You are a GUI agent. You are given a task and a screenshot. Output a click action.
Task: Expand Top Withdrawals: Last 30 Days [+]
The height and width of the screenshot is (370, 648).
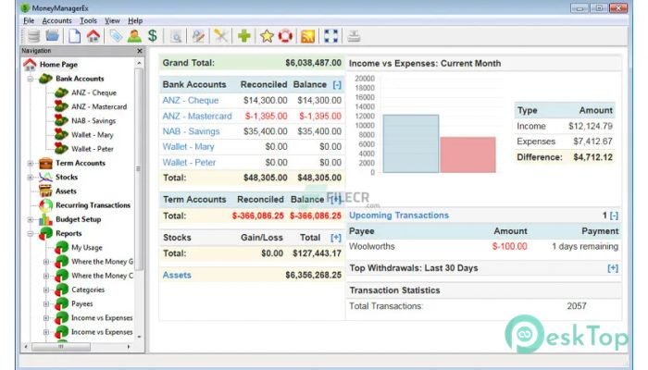click(613, 268)
